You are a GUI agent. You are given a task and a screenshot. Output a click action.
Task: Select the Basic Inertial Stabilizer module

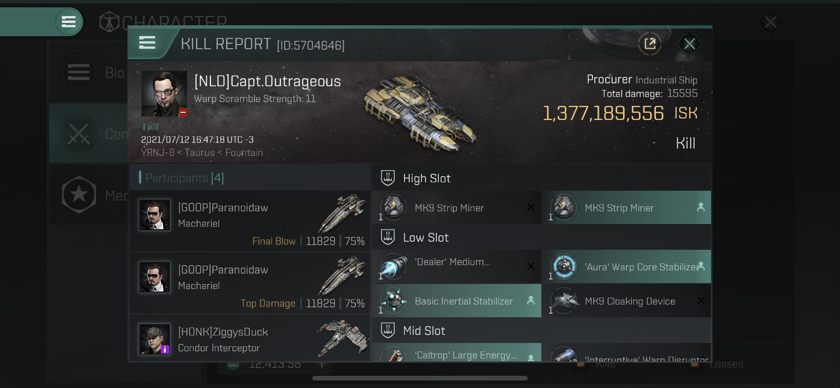click(x=457, y=301)
